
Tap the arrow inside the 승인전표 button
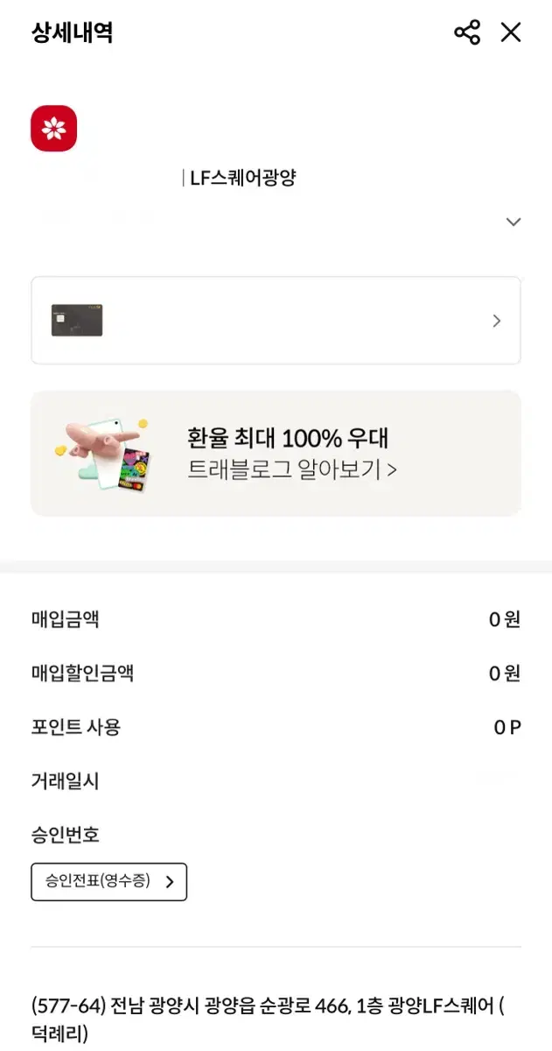(170, 882)
